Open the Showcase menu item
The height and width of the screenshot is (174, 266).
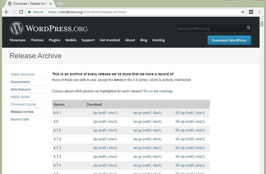point(18,40)
